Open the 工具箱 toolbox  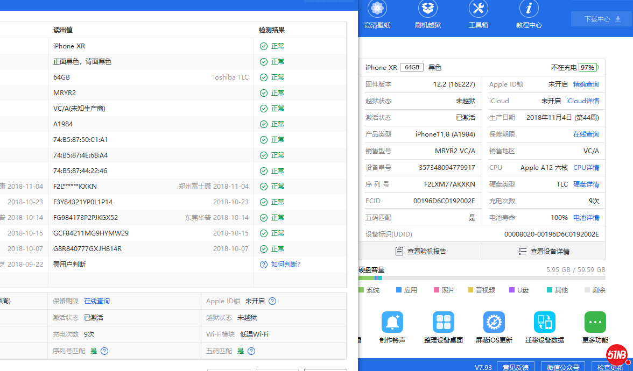[x=479, y=15]
